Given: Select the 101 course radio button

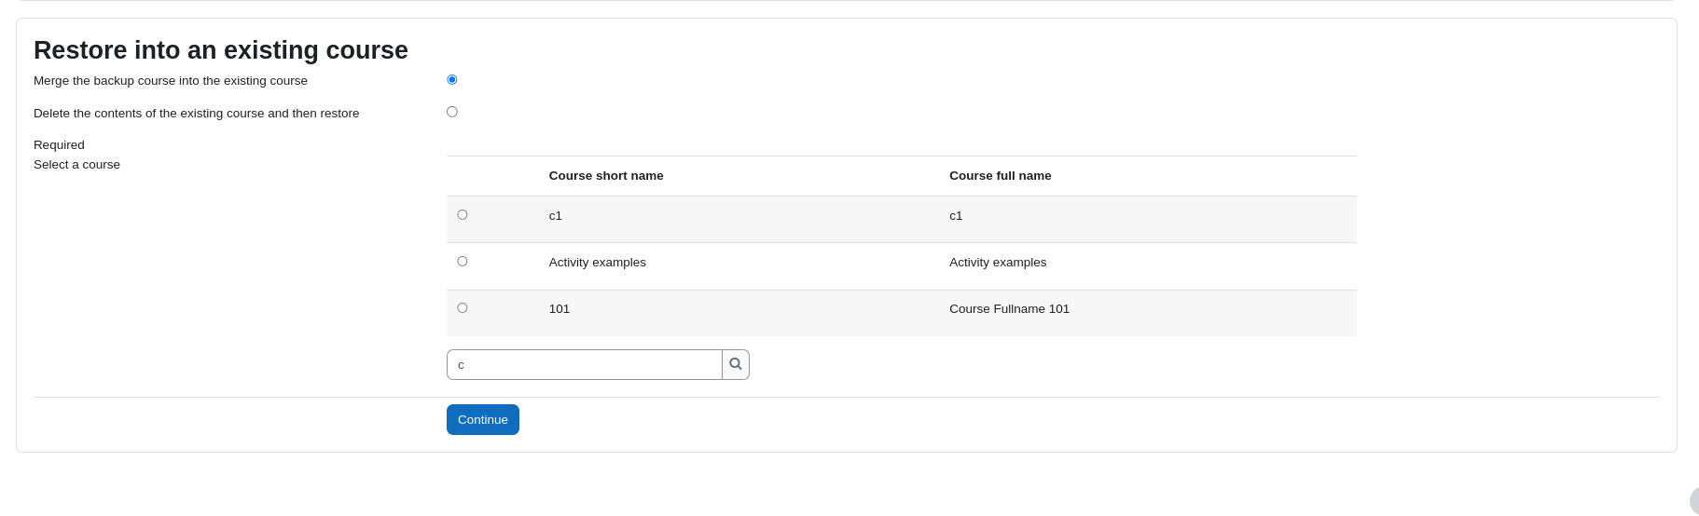Looking at the screenshot, I should 463,307.
